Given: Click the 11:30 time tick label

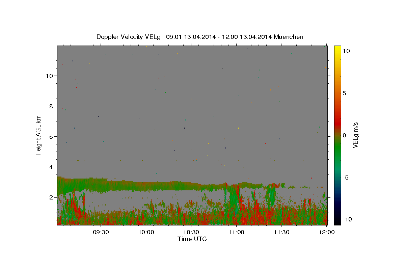Looking at the screenshot, I should pyautogui.click(x=281, y=232).
